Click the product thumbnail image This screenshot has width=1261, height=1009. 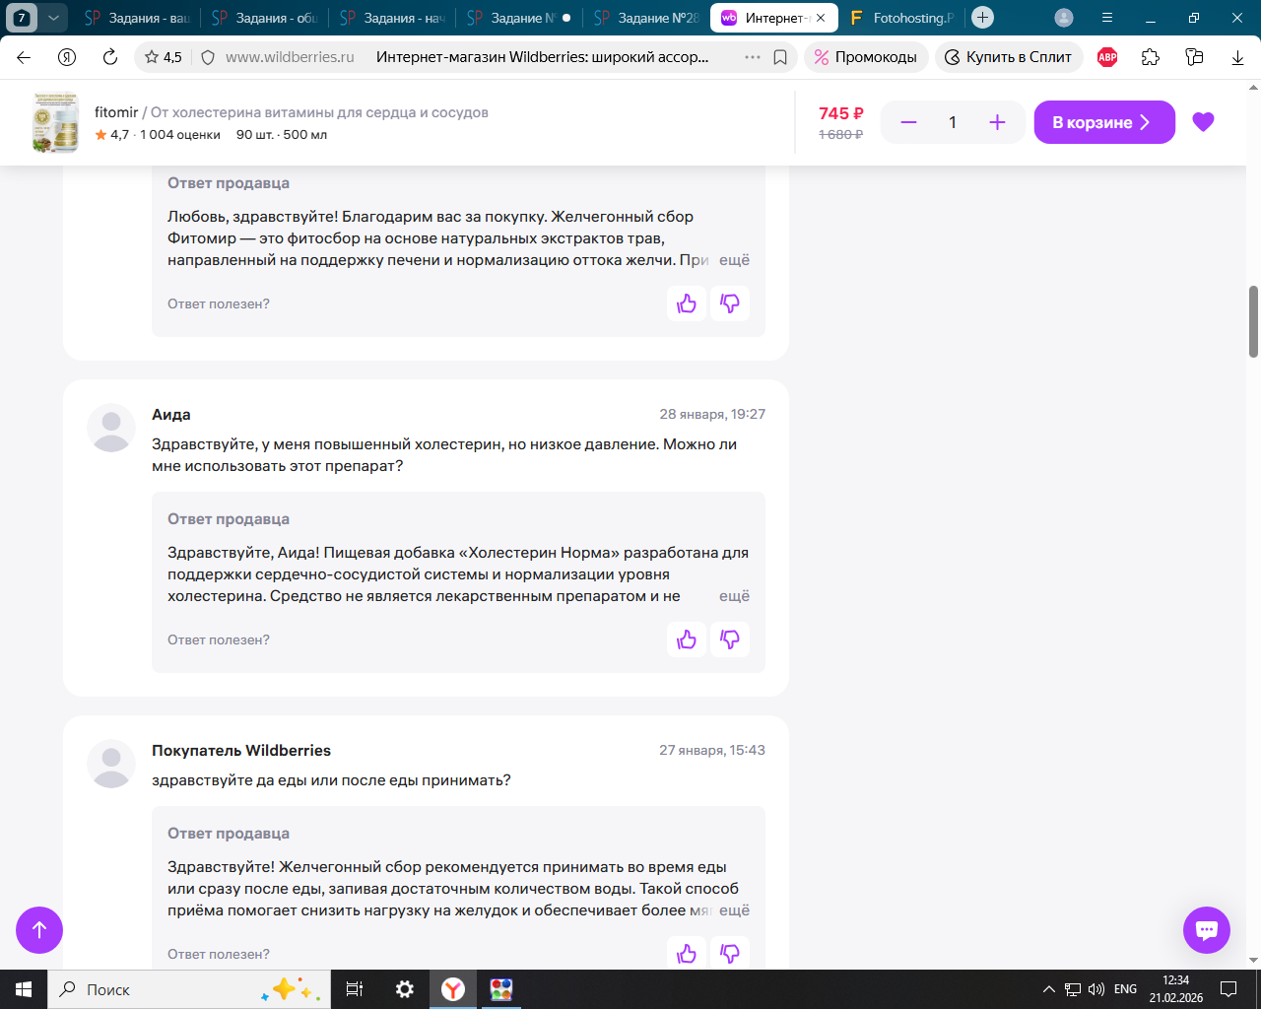(x=56, y=122)
